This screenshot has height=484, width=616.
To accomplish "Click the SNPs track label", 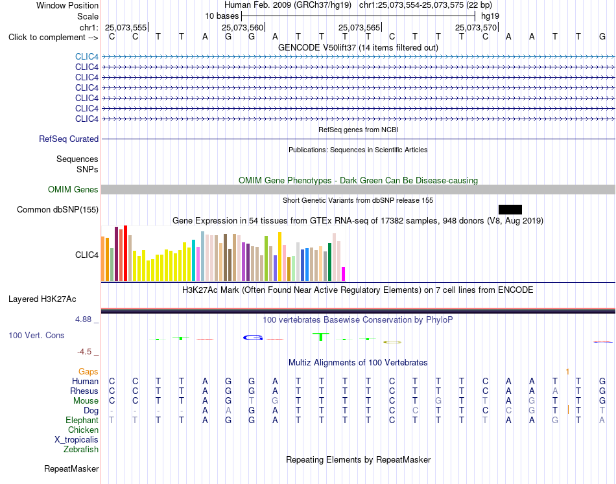I will pos(88,169).
